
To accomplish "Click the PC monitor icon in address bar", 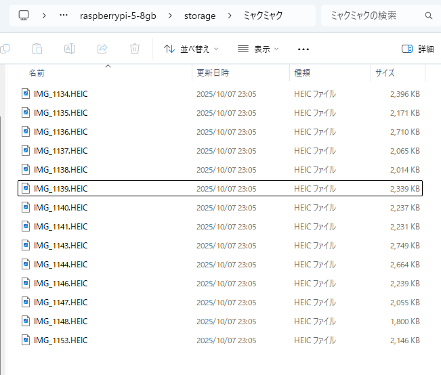I will pyautogui.click(x=24, y=15).
